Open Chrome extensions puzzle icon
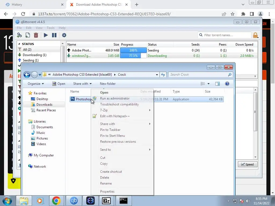The image size is (275, 206). [243, 14]
